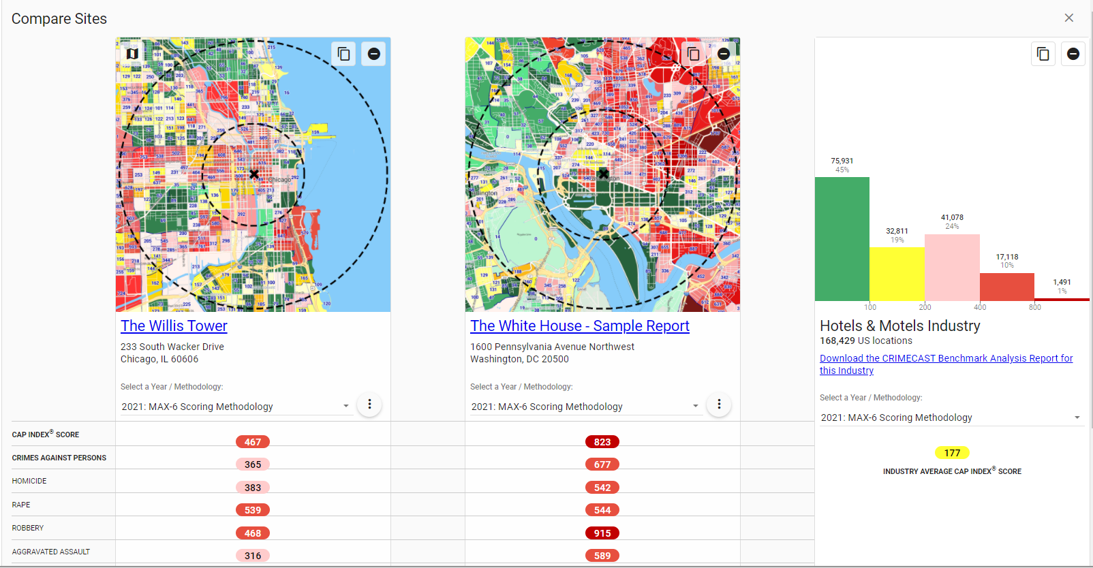This screenshot has height=568, width=1093.
Task: Open The White House - Sample Report link
Action: 579,326
